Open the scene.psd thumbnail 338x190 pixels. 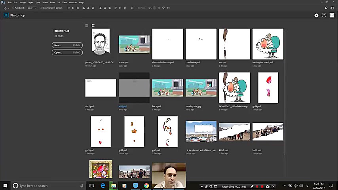[x=134, y=44]
